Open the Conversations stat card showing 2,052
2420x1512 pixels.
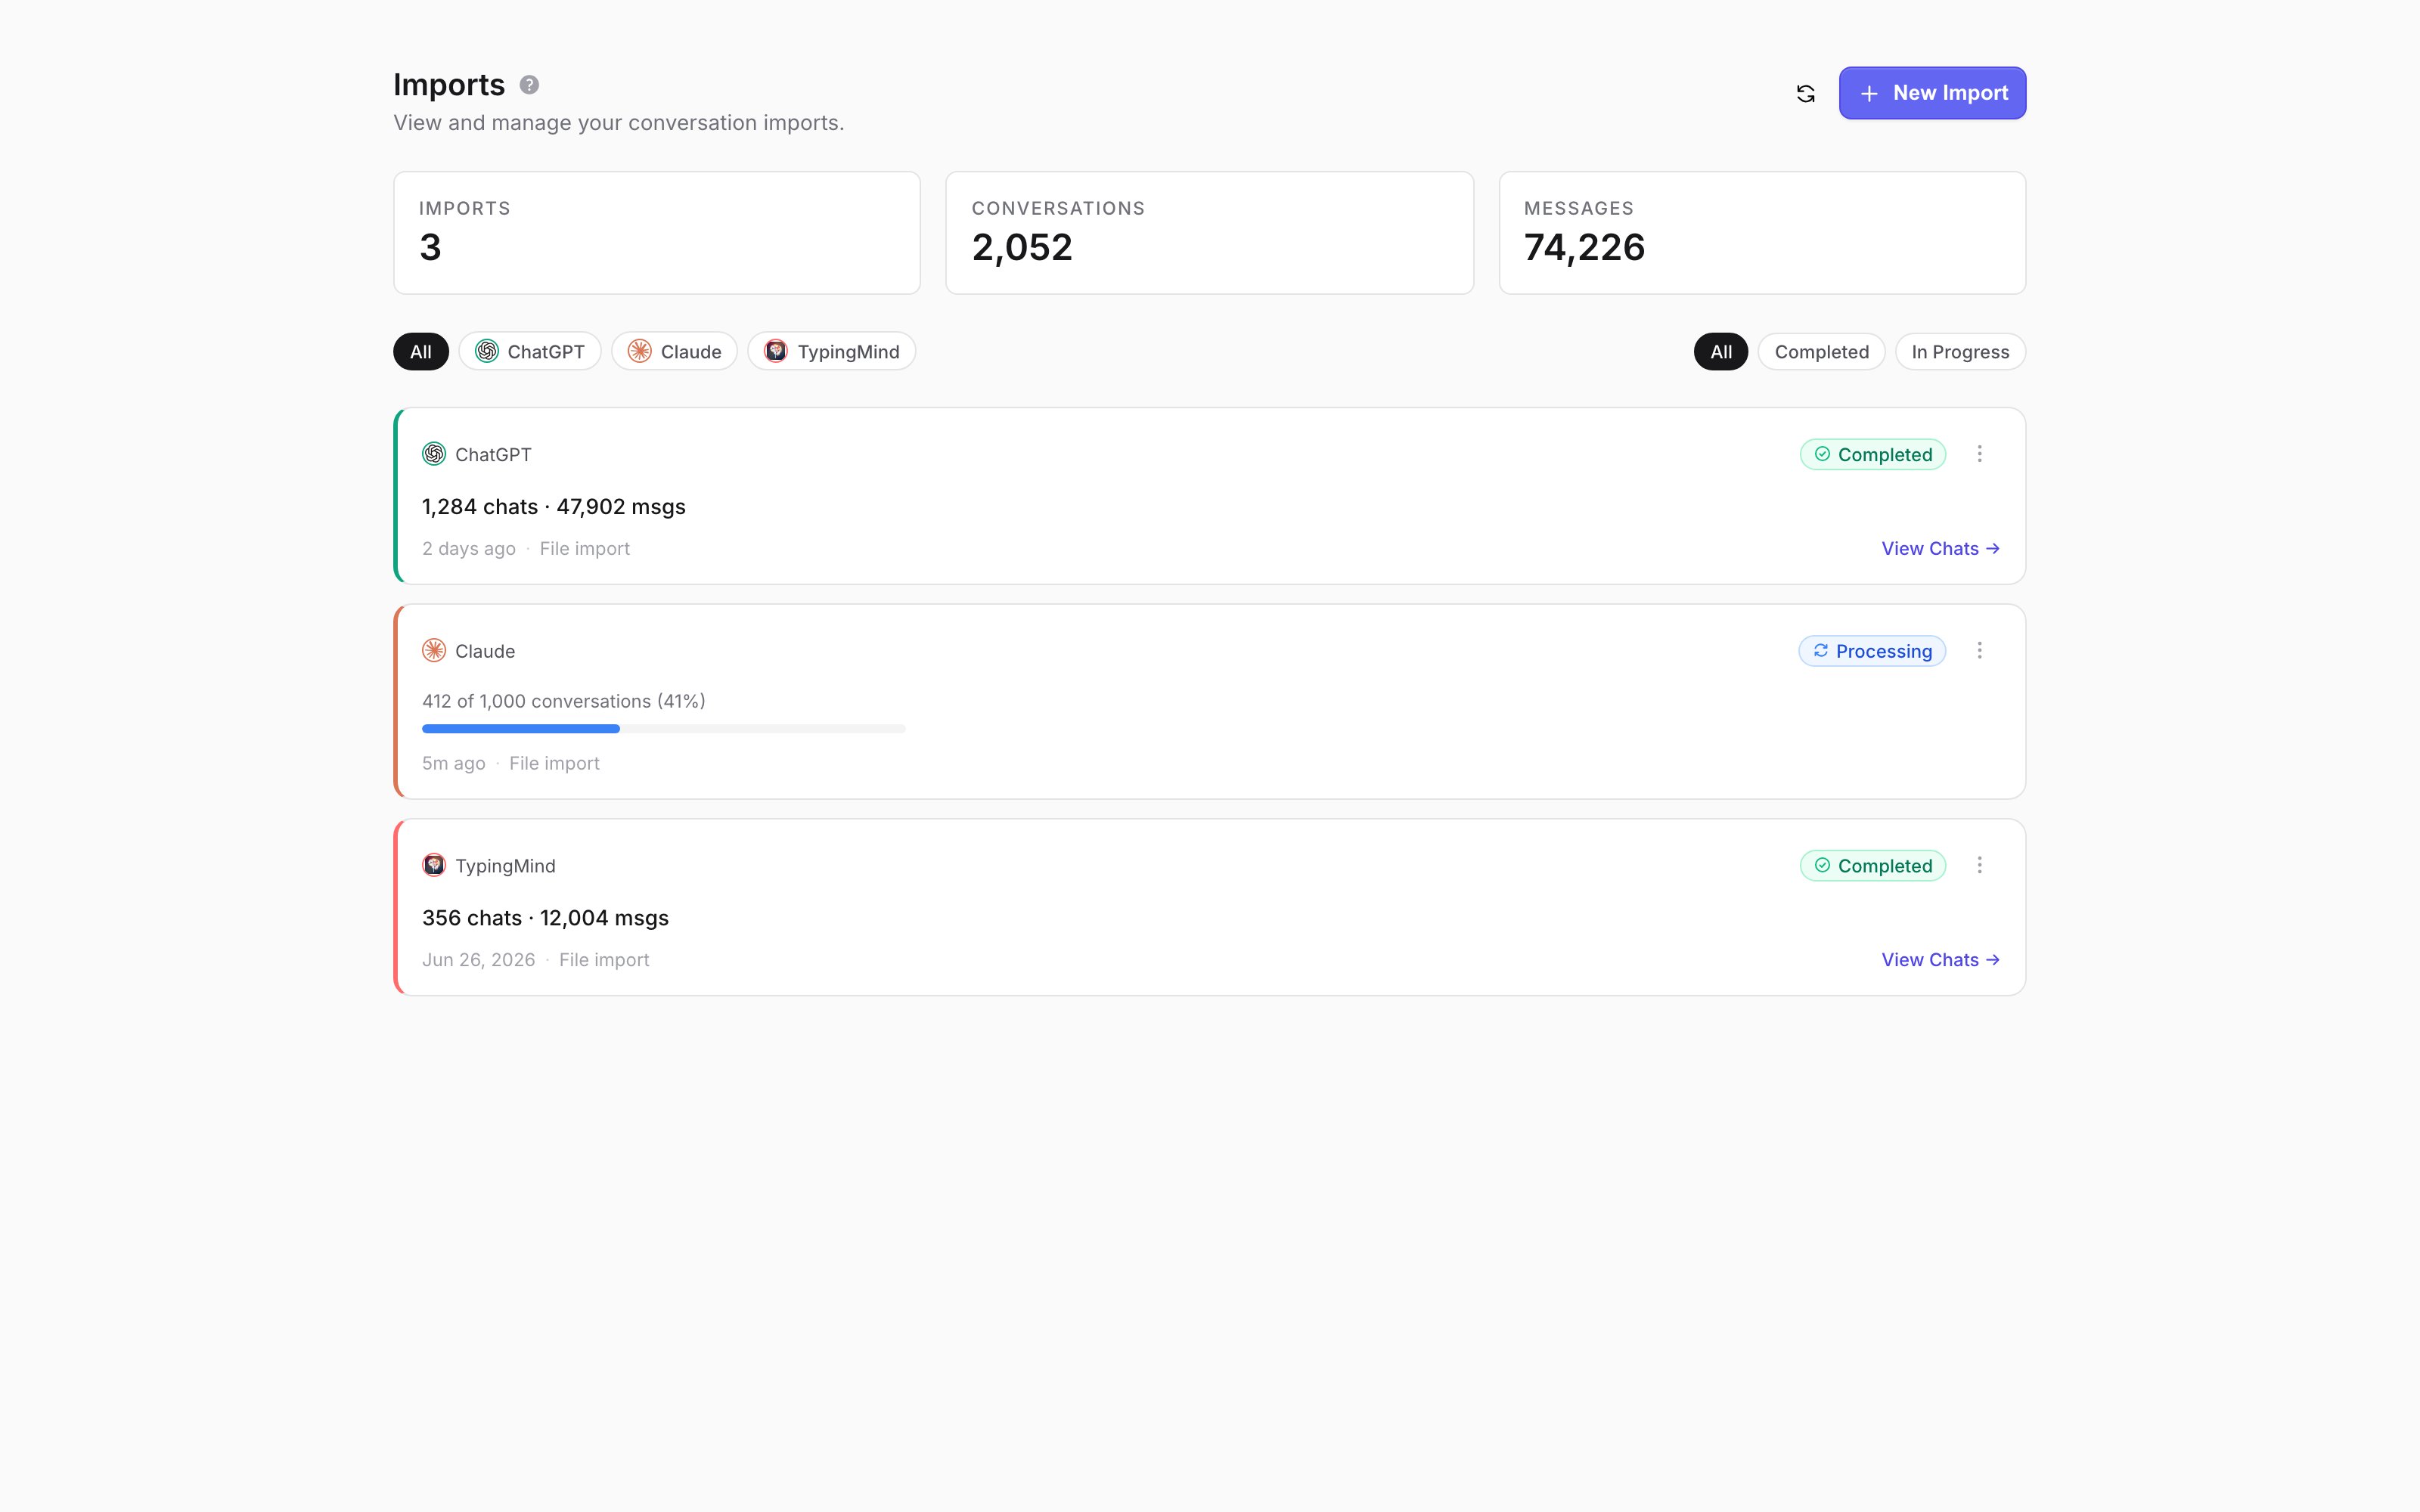click(1209, 233)
